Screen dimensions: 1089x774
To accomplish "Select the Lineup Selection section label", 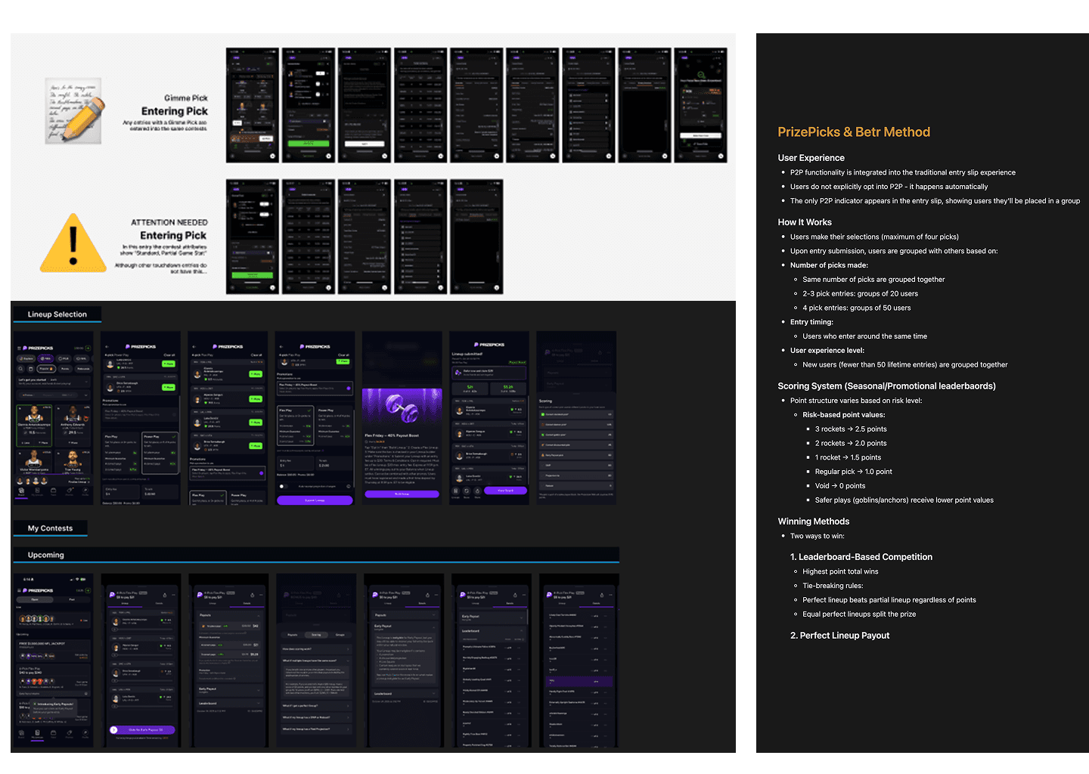I will [57, 314].
